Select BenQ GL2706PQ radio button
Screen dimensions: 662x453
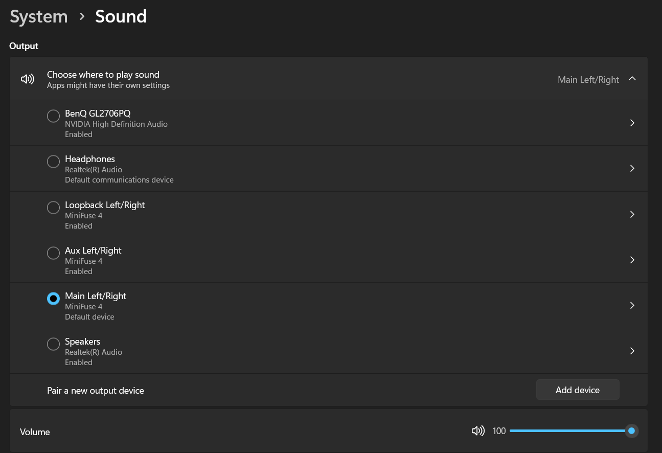(53, 116)
